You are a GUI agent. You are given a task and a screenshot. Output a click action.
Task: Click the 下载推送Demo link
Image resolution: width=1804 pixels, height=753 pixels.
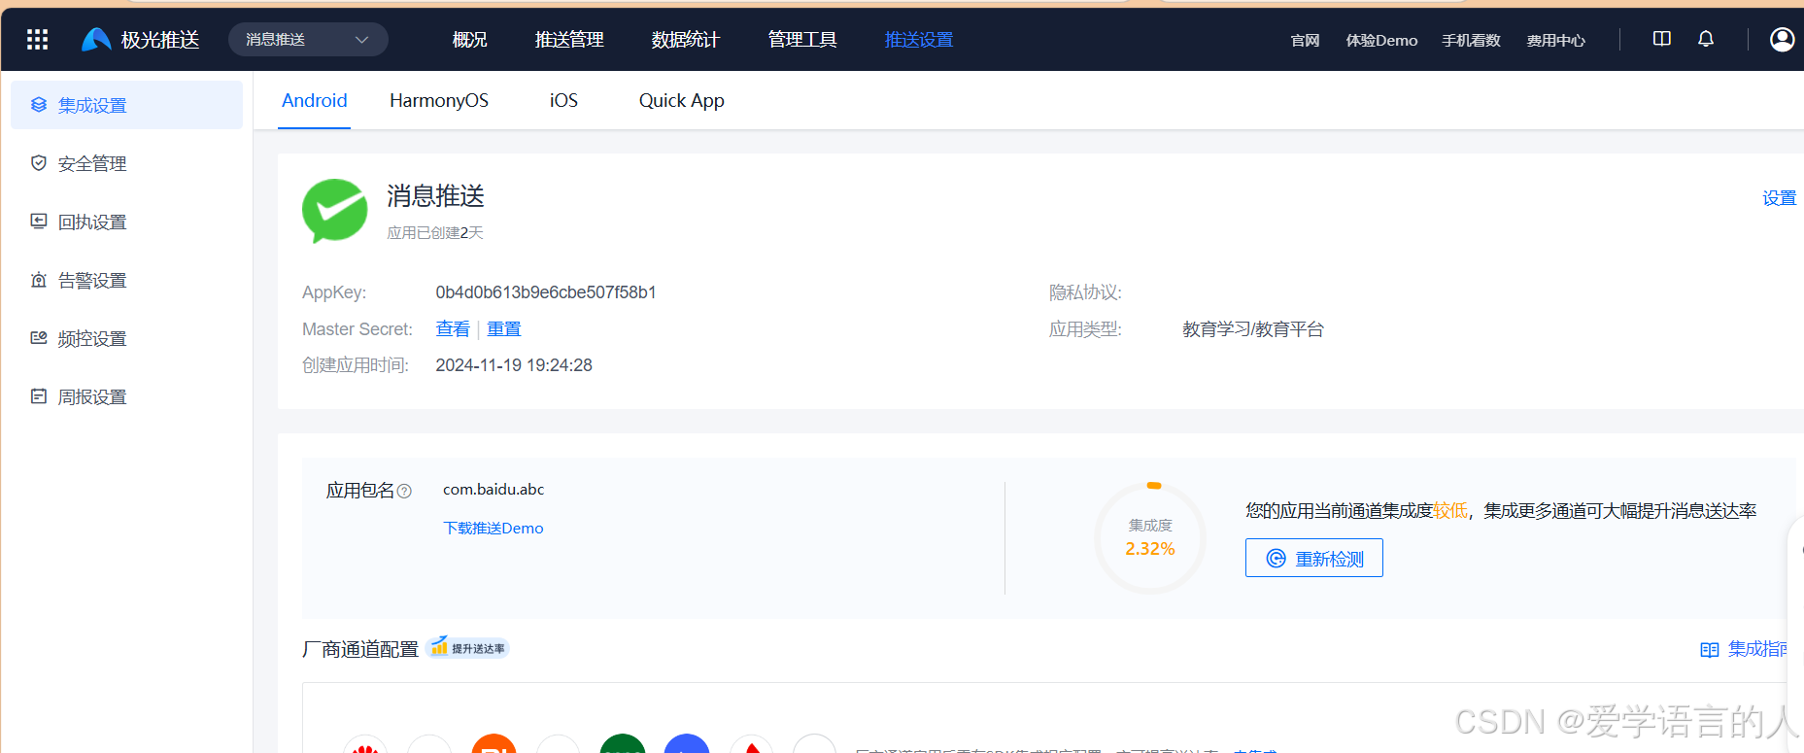pos(494,528)
